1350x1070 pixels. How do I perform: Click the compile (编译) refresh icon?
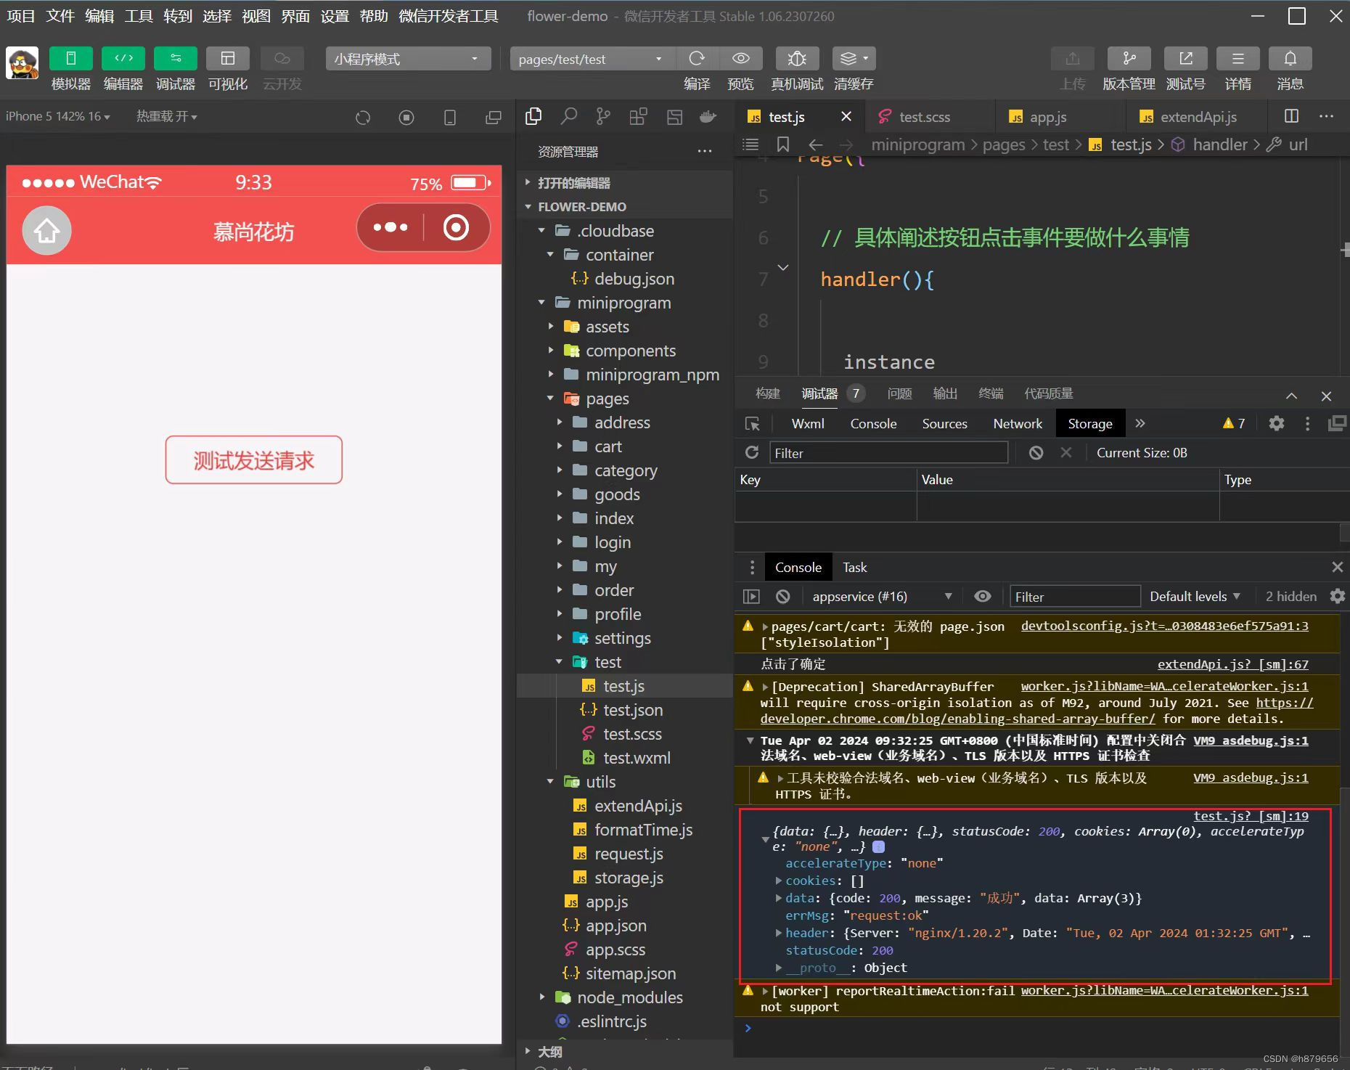(697, 59)
